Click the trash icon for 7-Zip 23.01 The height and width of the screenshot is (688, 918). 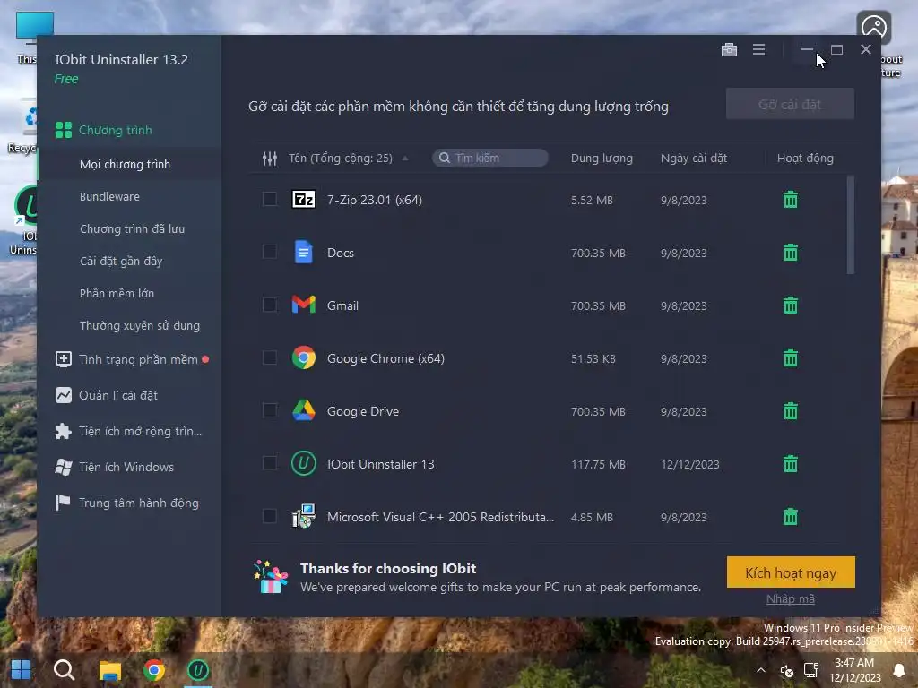(791, 200)
